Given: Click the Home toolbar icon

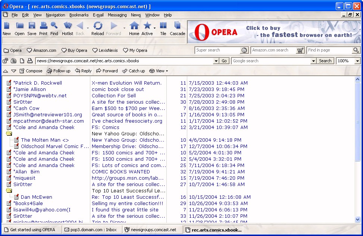Looking at the screenshot, I should [x=134, y=26].
